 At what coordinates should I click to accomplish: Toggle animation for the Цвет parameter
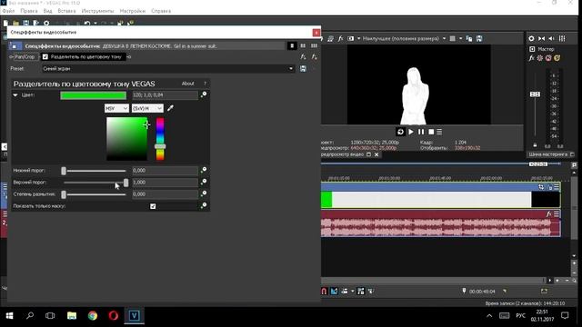[204, 94]
